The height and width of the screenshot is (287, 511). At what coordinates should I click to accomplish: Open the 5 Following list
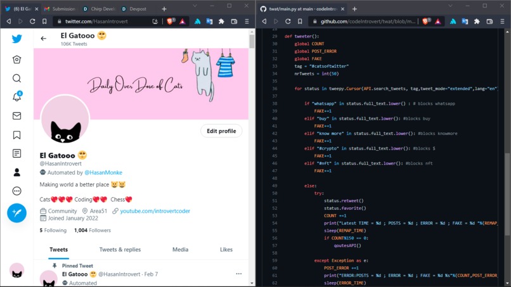tap(53, 231)
